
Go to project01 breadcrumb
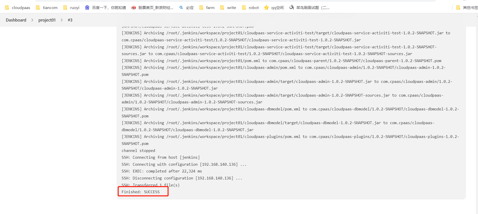tap(47, 20)
